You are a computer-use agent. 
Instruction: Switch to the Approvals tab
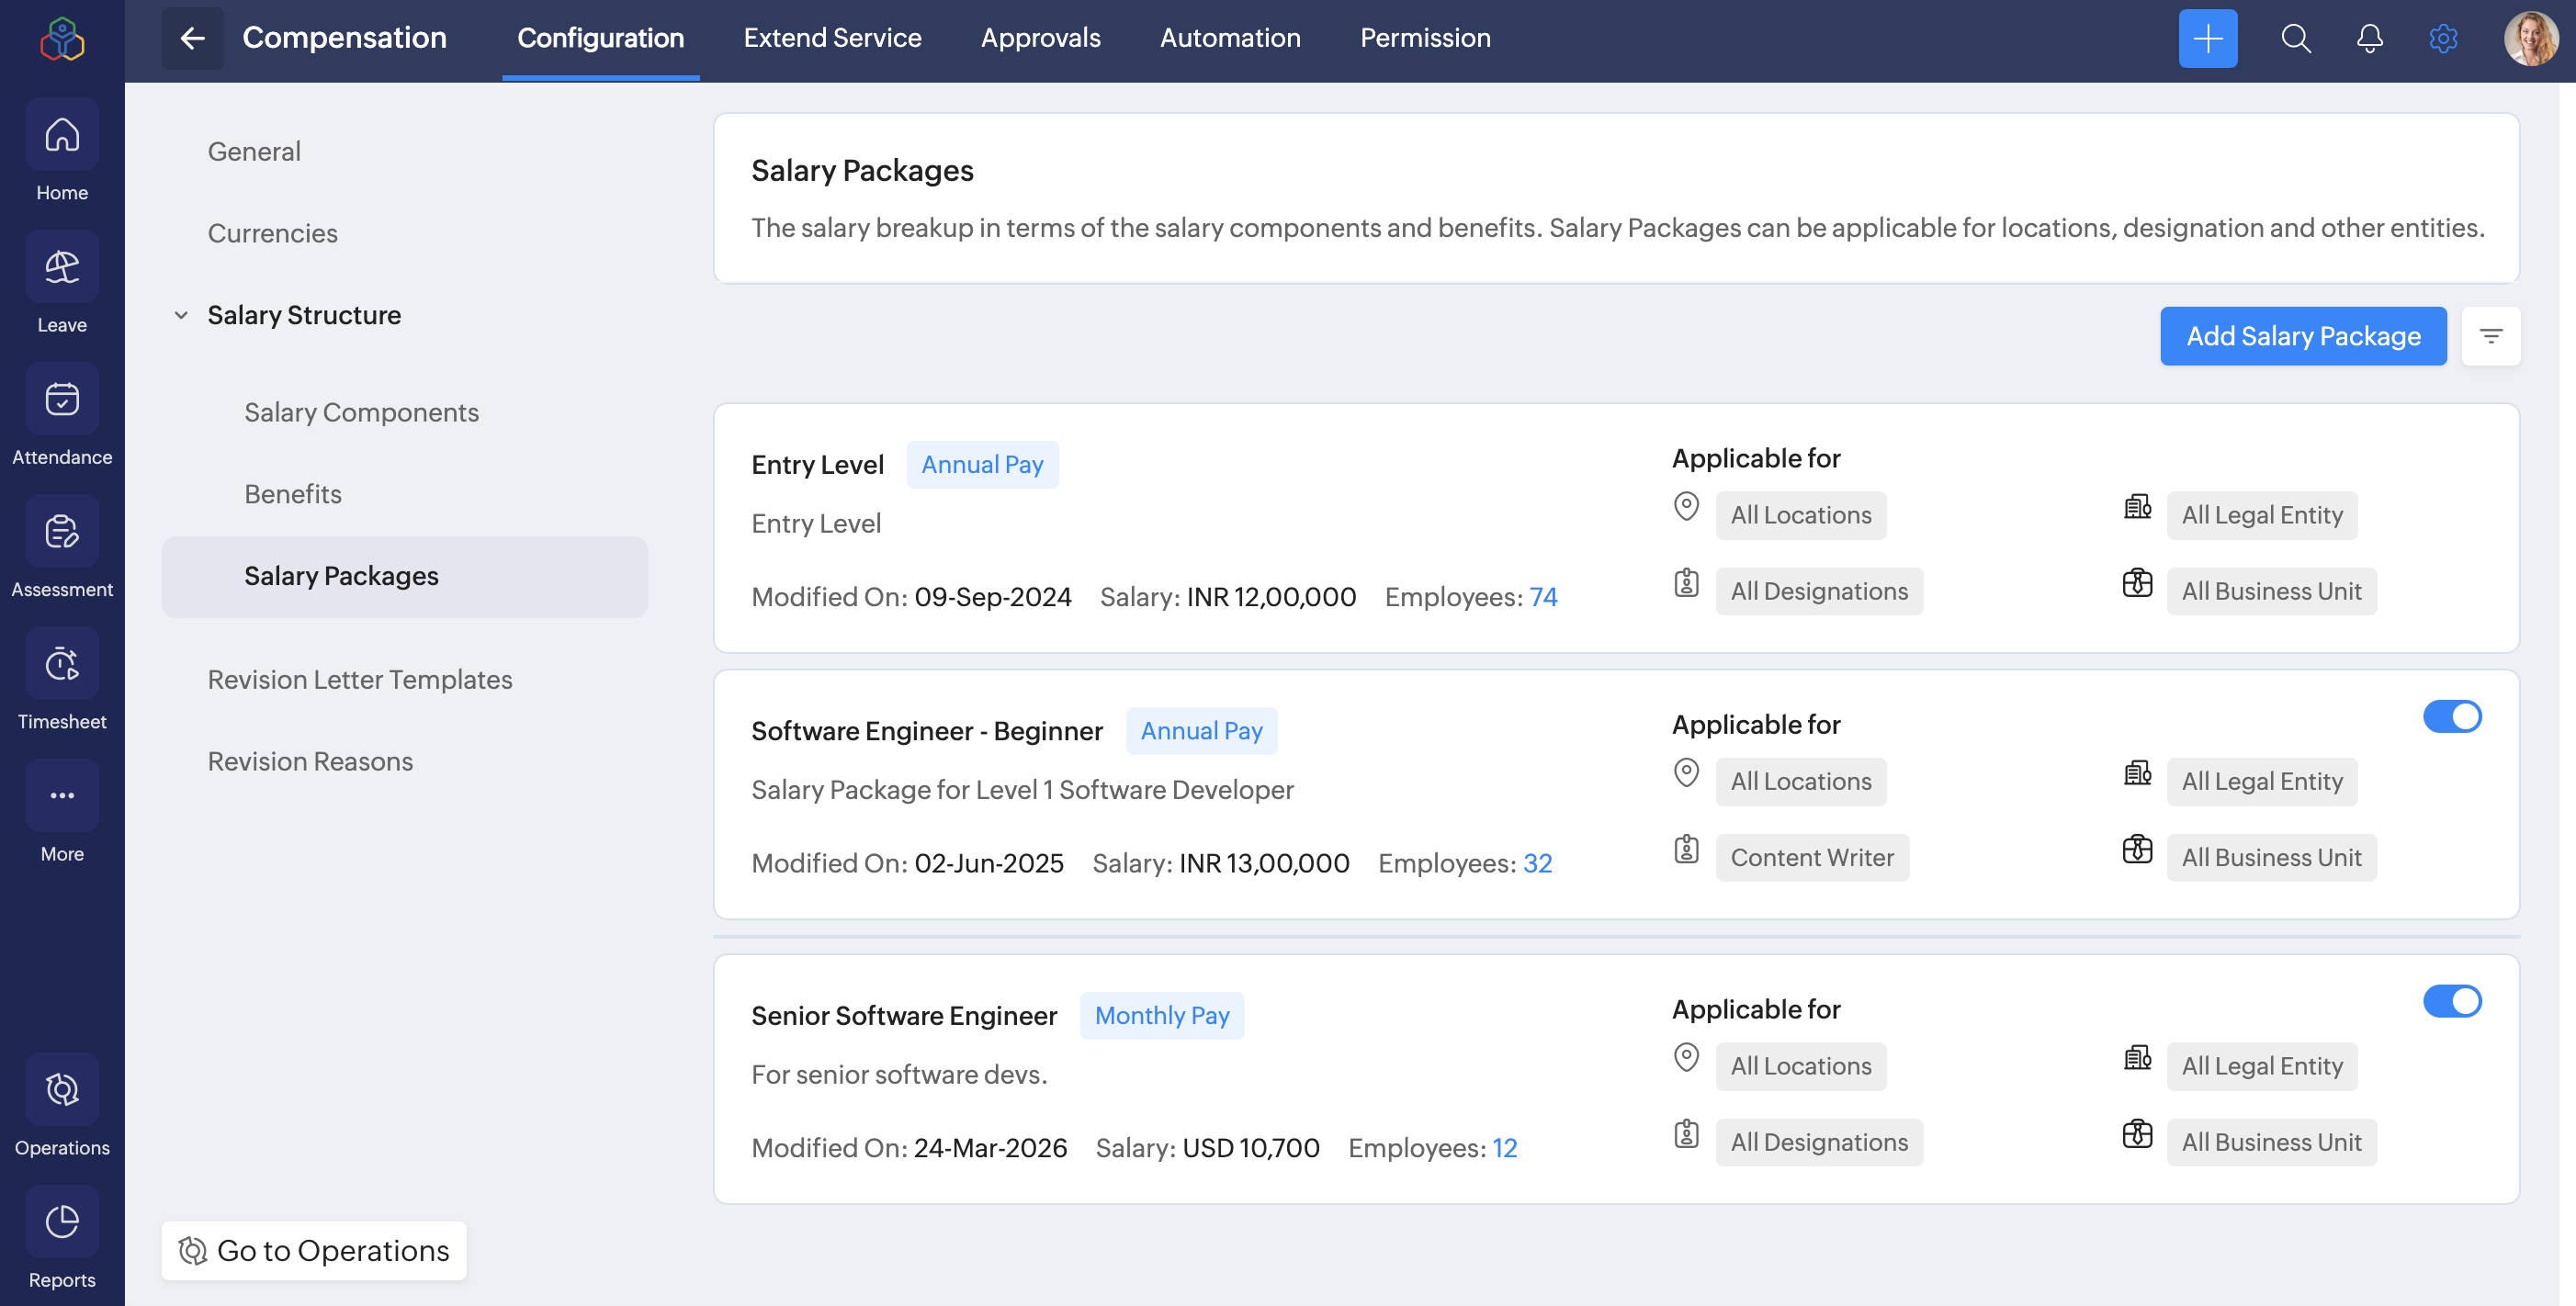(1040, 38)
